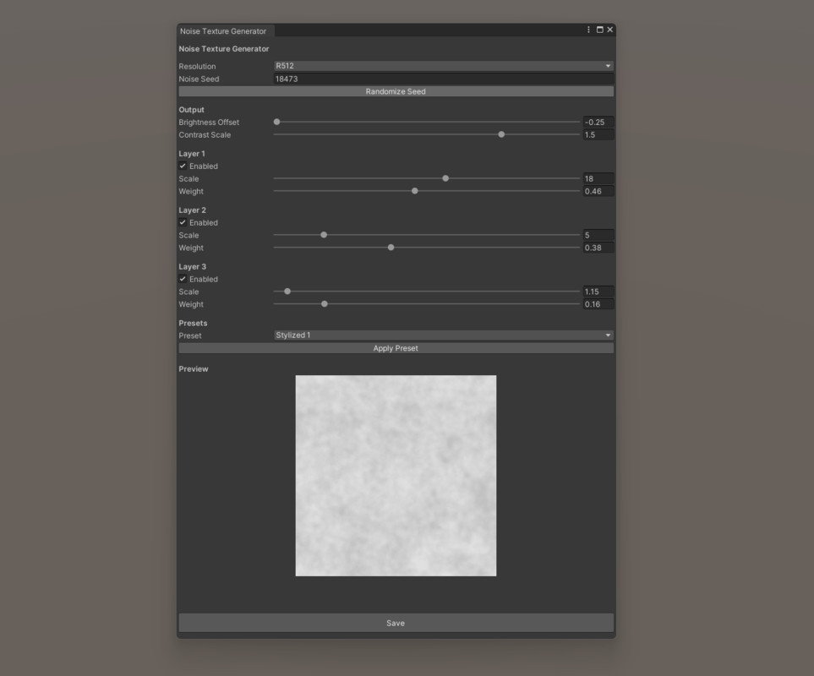
Task: Open the Preset Stylized 1 dropdown
Action: coord(443,335)
